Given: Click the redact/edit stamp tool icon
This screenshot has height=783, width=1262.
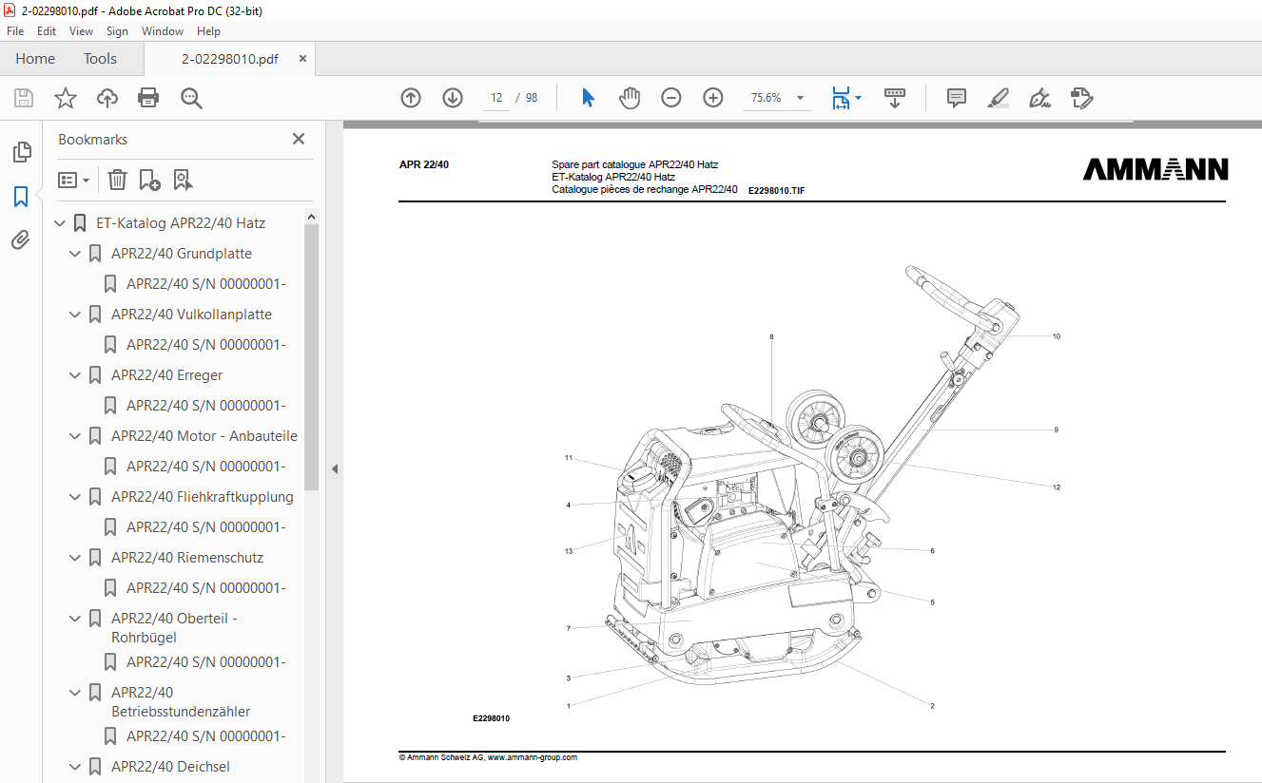Looking at the screenshot, I should 1081,98.
